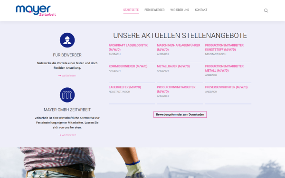The height and width of the screenshot is (178, 285).
Task: Open Kommissionierer (M/W/D) job listing
Action: 128,66
